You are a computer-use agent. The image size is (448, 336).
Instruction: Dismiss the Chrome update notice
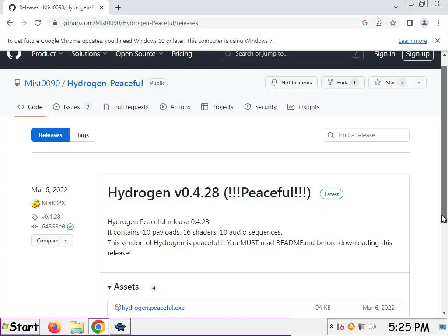click(437, 41)
